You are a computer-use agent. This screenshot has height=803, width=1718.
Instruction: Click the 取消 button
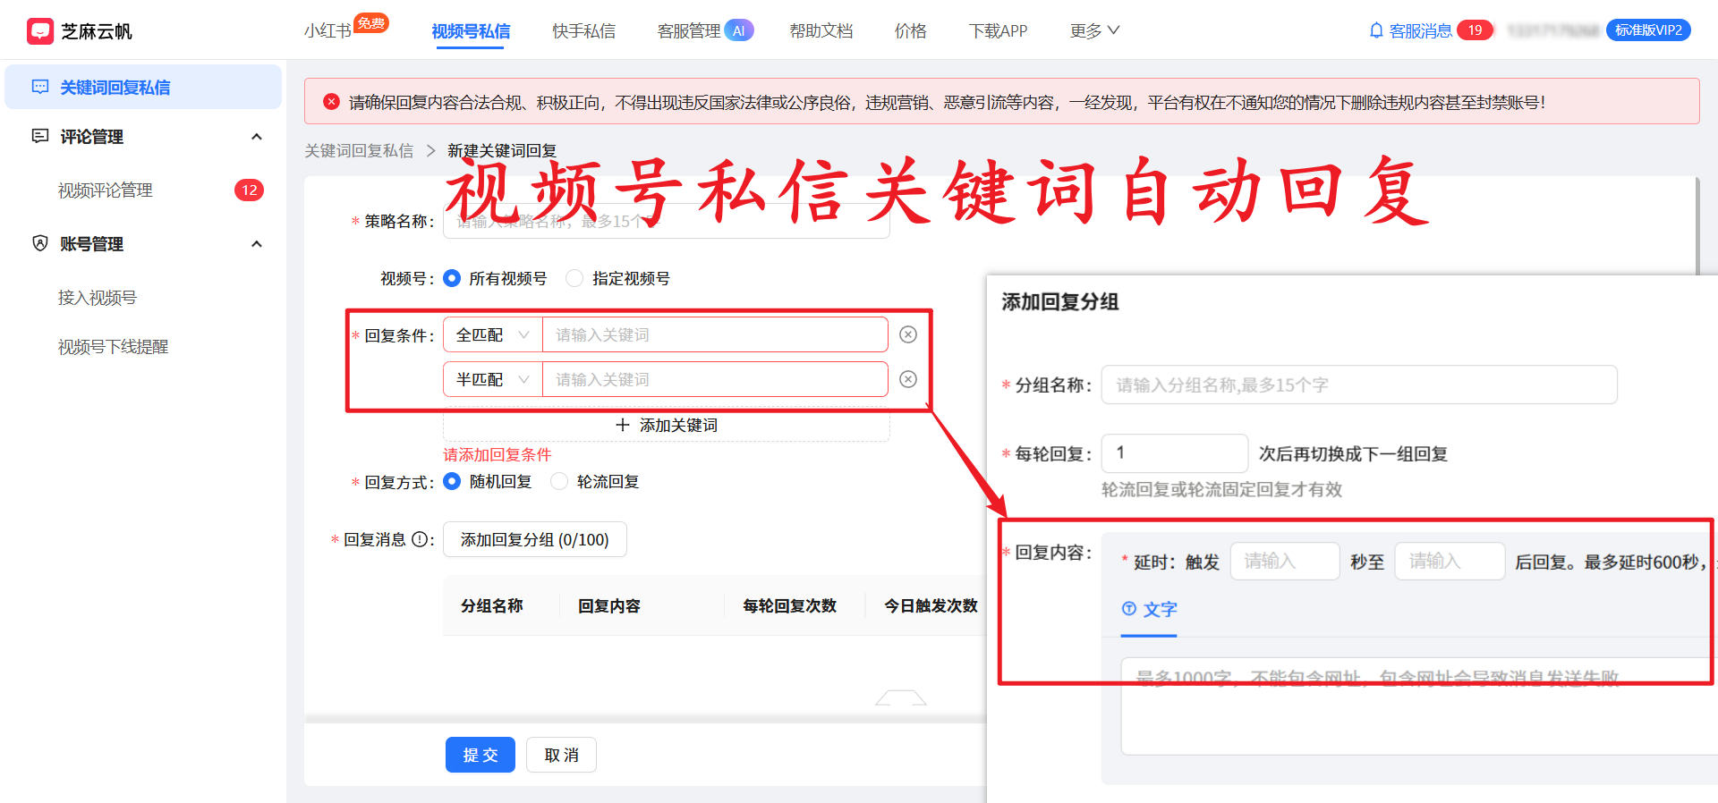click(x=561, y=755)
